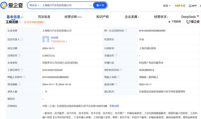Click the help icon next to 组织机构代码

click(x=121, y=70)
